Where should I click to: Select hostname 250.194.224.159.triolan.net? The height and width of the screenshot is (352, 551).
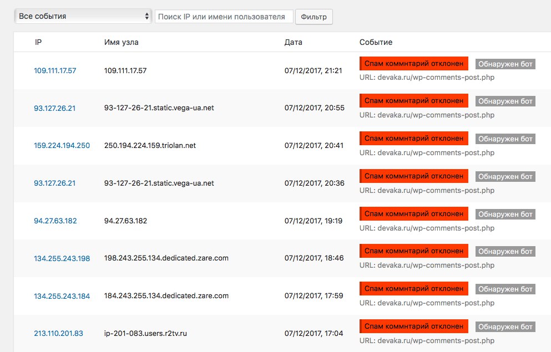click(x=150, y=145)
